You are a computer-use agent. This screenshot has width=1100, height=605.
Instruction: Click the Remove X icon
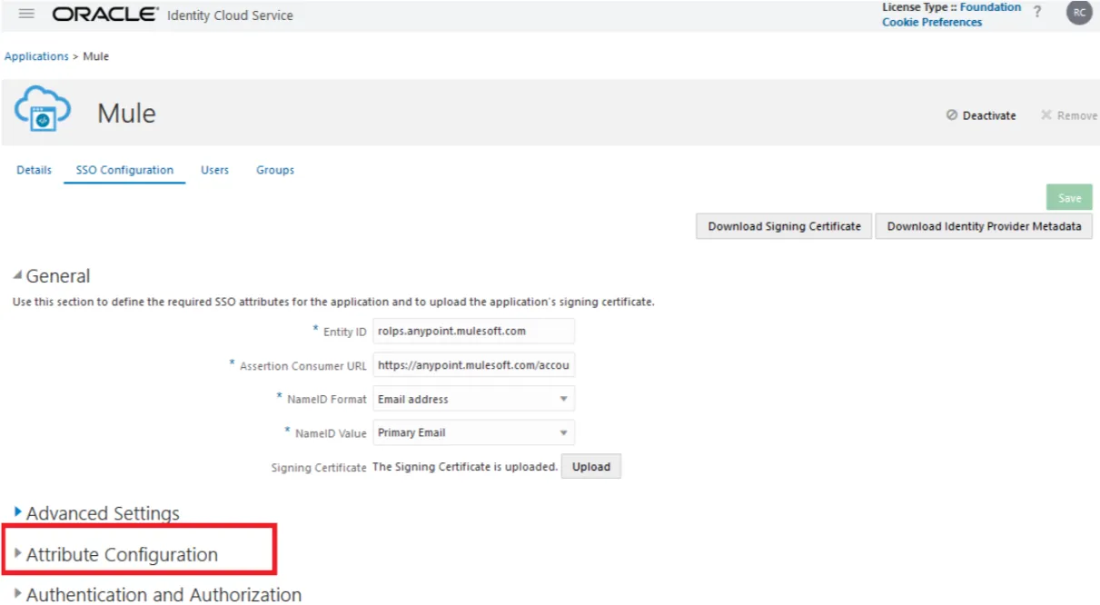1046,115
